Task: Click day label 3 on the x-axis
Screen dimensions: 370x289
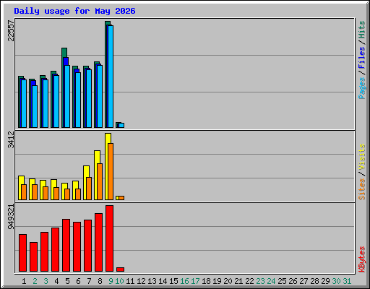Action: pos(46,281)
